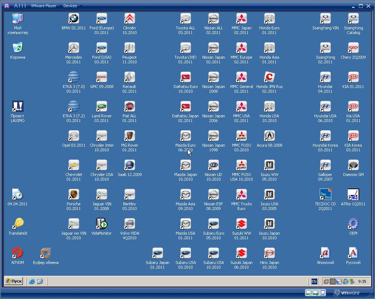Image resolution: width=375 pixels, height=299 pixels.
Task: Open the ATRis 1Q2011 shortcut
Action: (353, 195)
